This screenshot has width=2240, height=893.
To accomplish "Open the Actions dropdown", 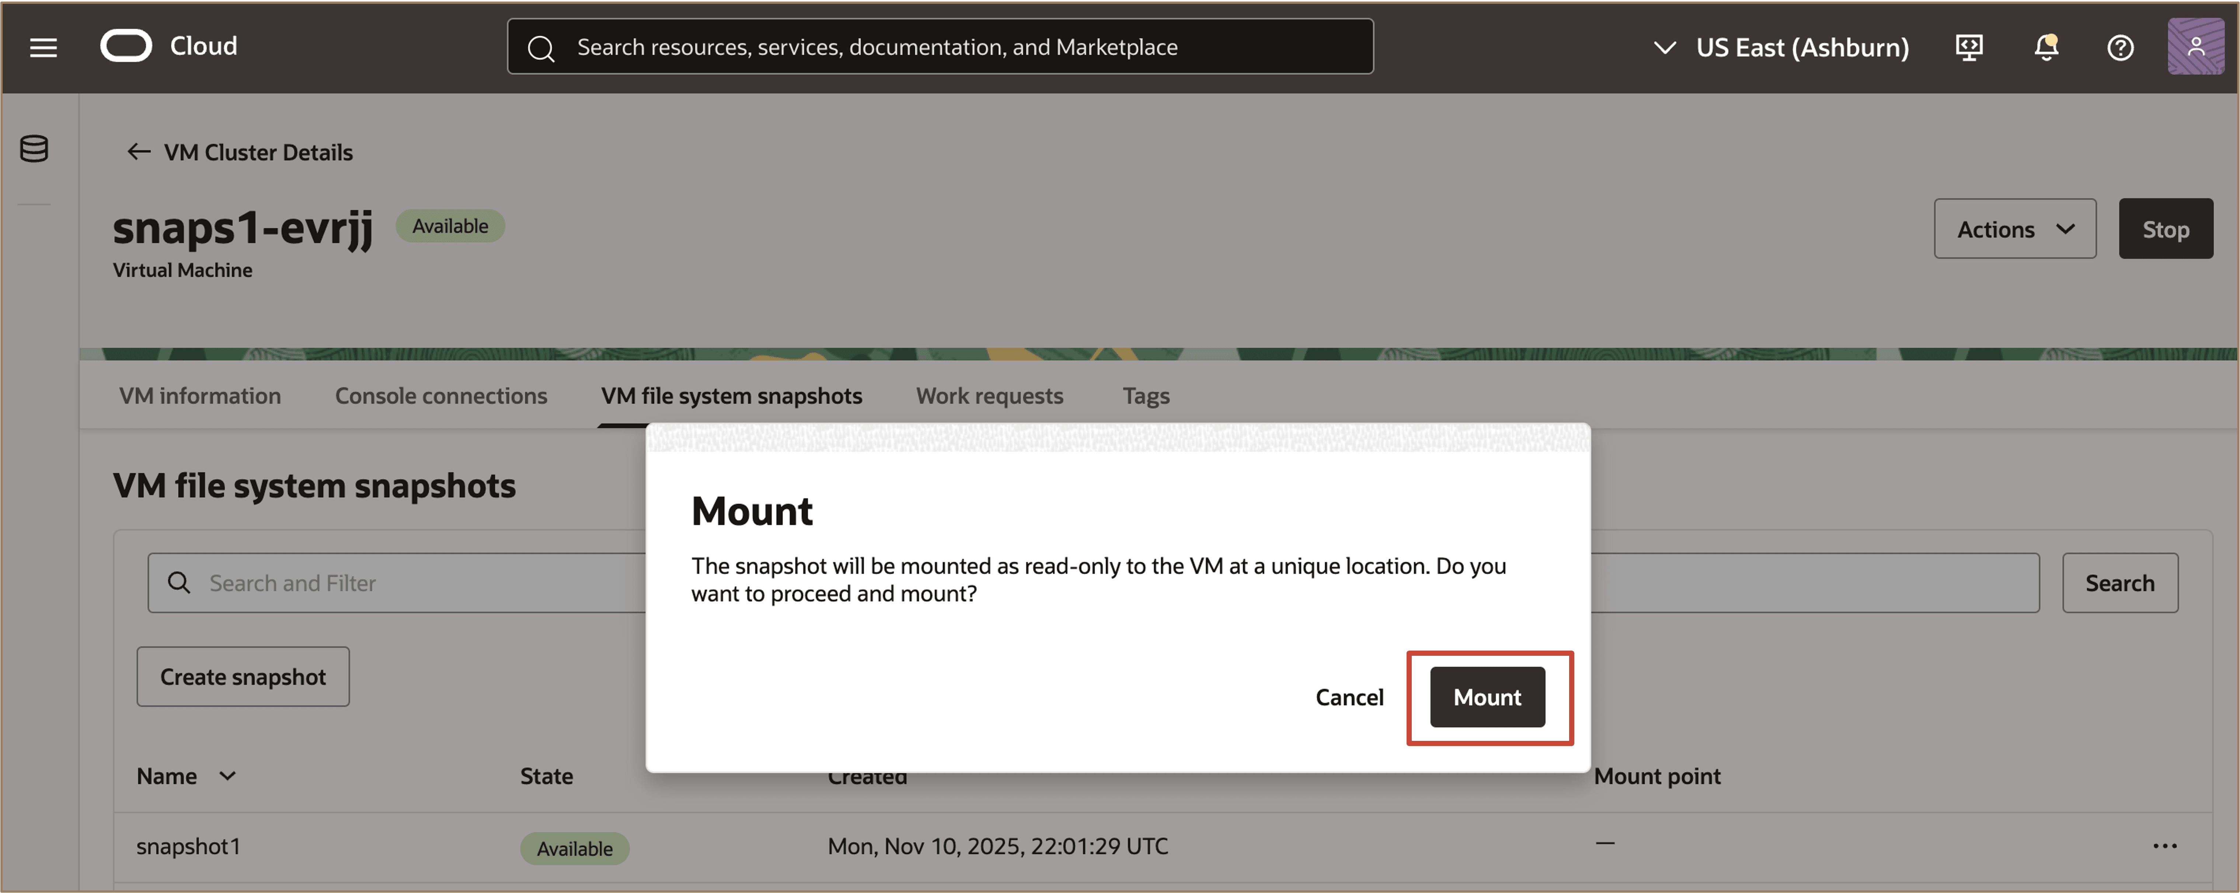I will pos(2015,228).
